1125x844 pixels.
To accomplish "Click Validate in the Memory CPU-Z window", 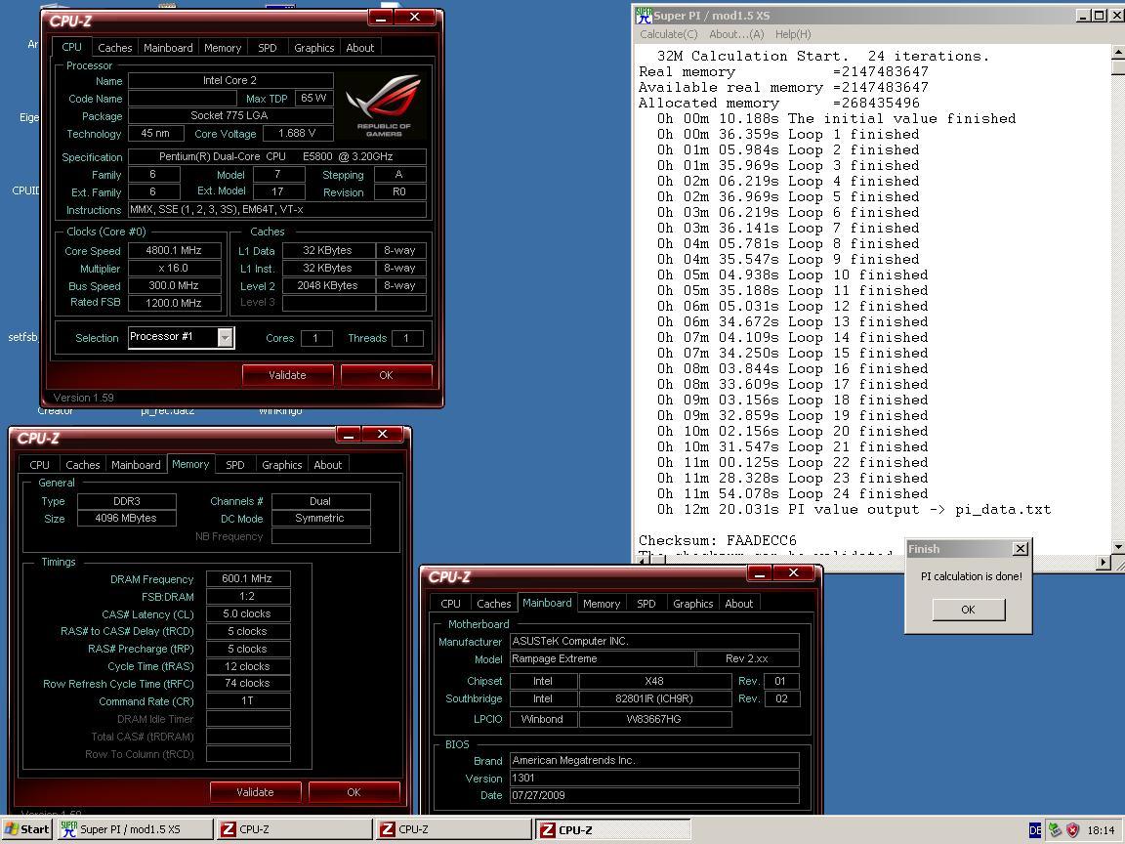I will pos(255,791).
